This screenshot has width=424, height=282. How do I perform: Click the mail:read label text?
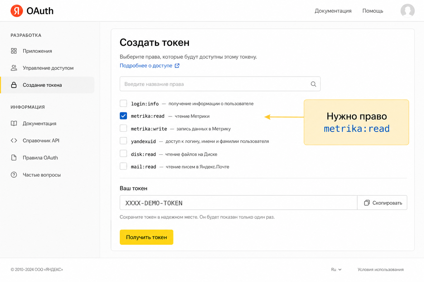pos(144,167)
